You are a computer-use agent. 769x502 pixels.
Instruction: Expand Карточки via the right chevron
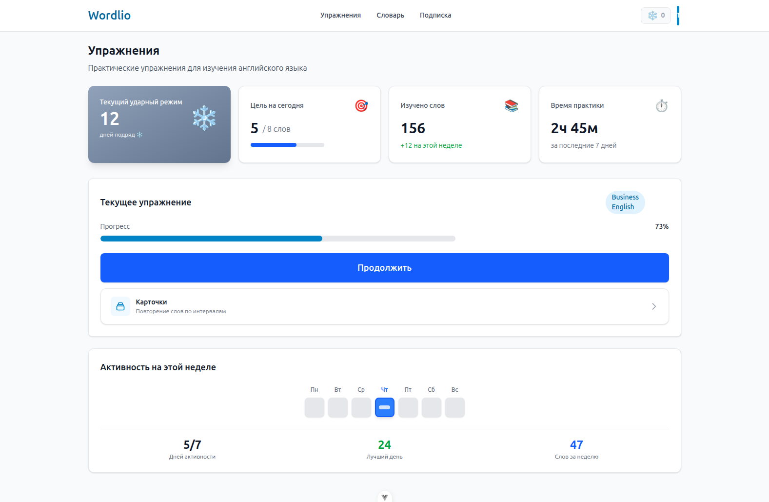coord(654,306)
